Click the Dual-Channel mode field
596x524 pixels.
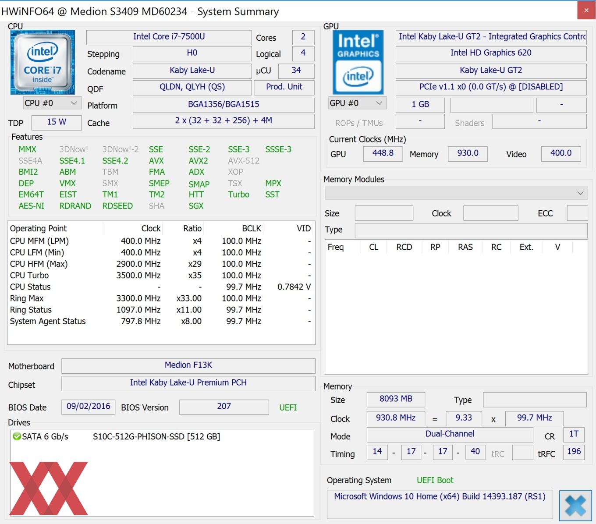pos(450,435)
